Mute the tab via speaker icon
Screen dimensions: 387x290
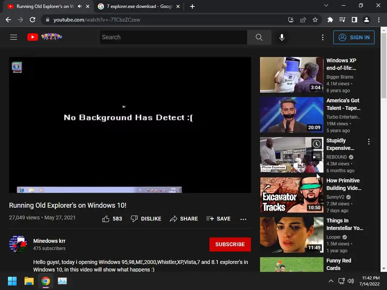point(79,6)
